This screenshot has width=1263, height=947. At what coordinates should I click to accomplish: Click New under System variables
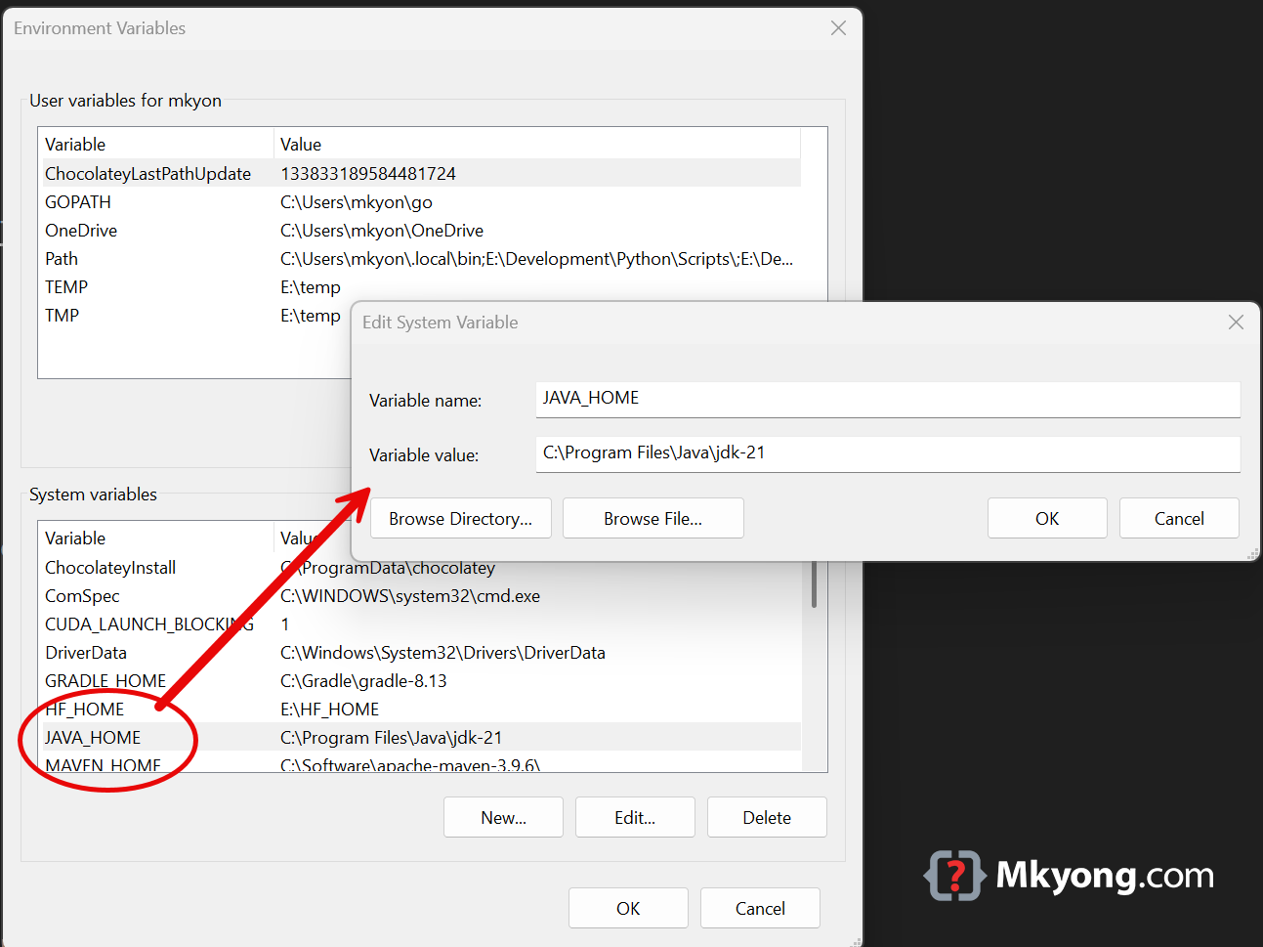503,817
